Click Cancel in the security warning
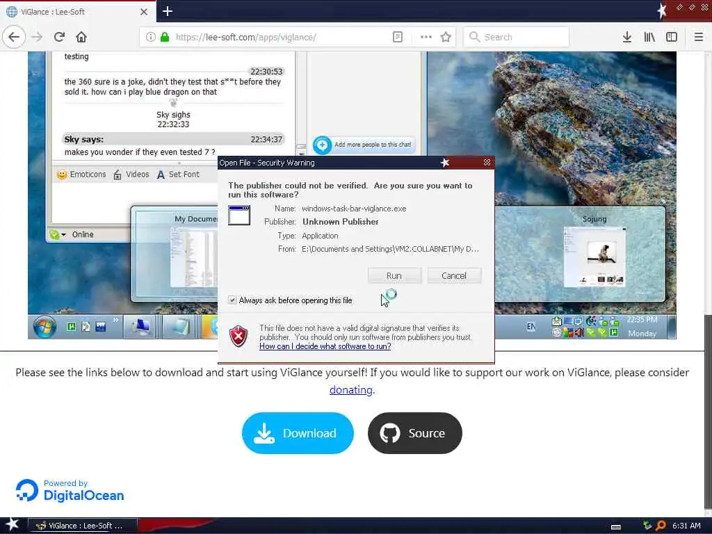The image size is (712, 534). [453, 275]
